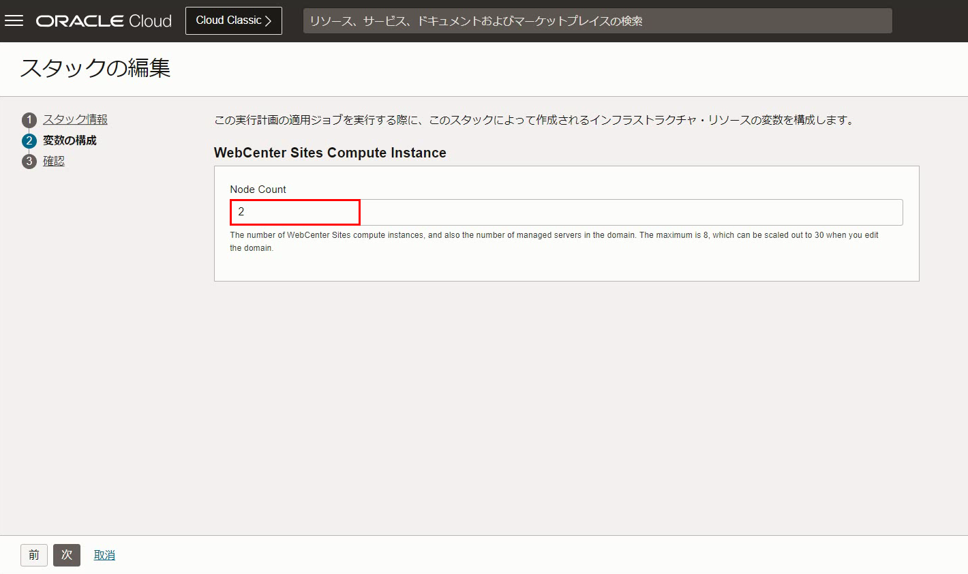Viewport: 968px width, 574px height.
Task: Click step 1 number circle
Action: (29, 120)
